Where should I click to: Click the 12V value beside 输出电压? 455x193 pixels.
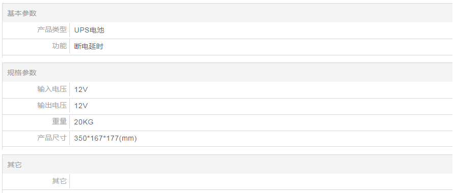(x=81, y=106)
